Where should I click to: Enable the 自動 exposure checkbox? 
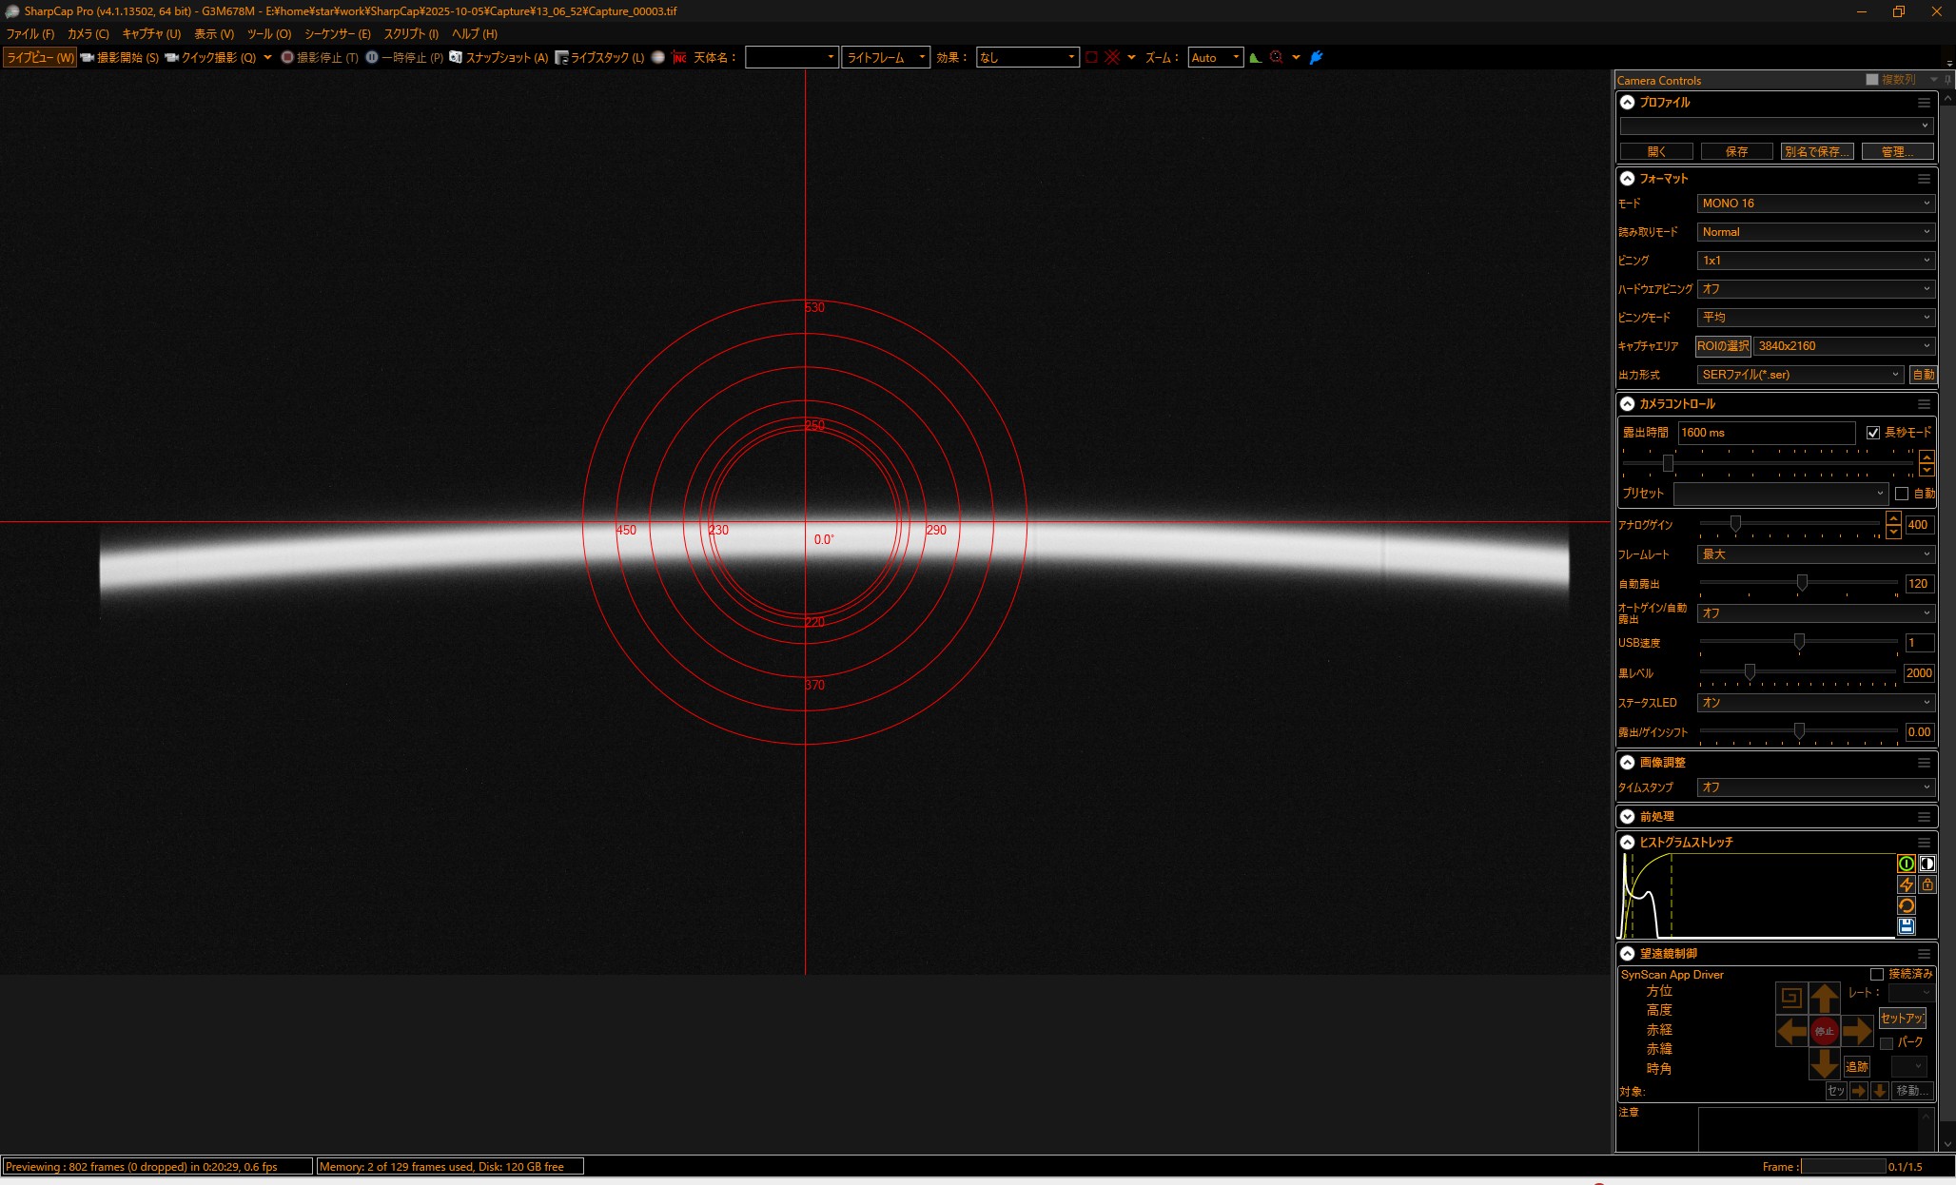pos(1902,494)
